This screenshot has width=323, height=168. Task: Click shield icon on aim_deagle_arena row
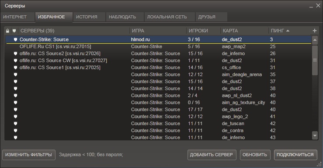pyautogui.click(x=15, y=74)
